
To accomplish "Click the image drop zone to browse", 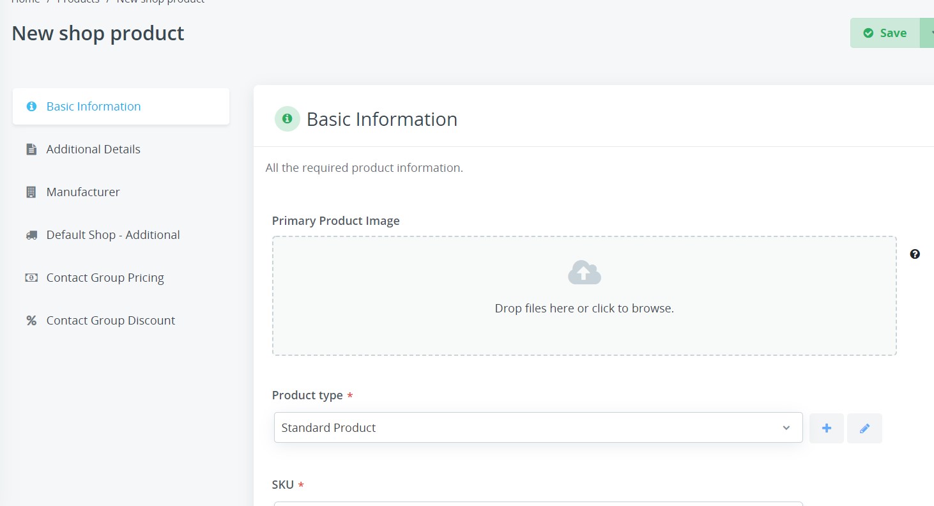I will (x=584, y=309).
